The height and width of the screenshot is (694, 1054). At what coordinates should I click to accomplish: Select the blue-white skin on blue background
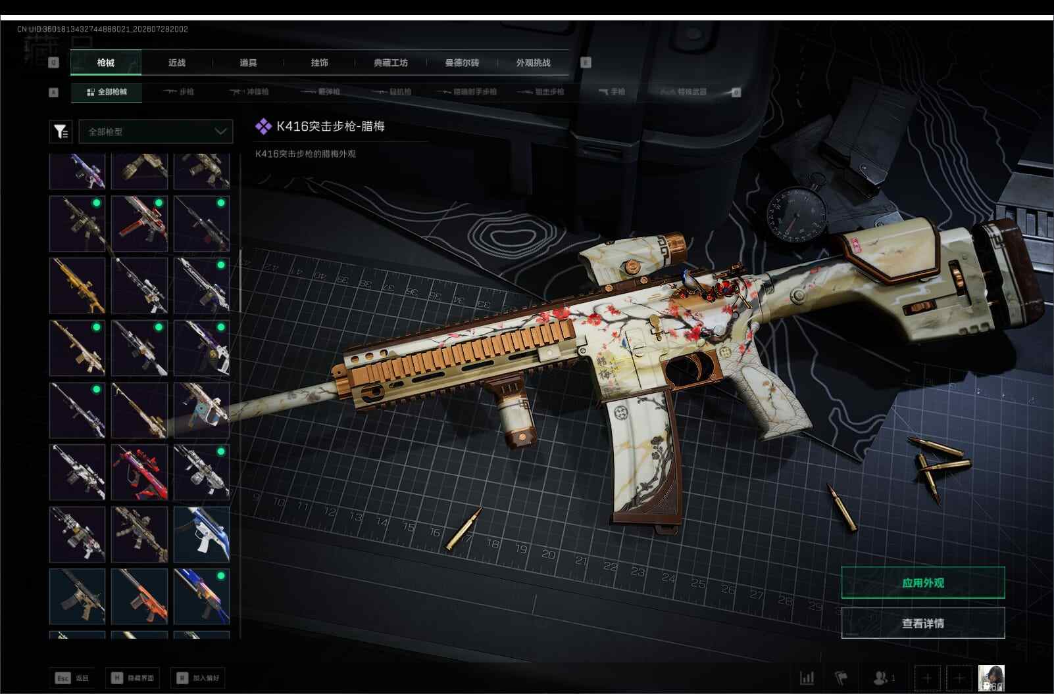coord(201,534)
